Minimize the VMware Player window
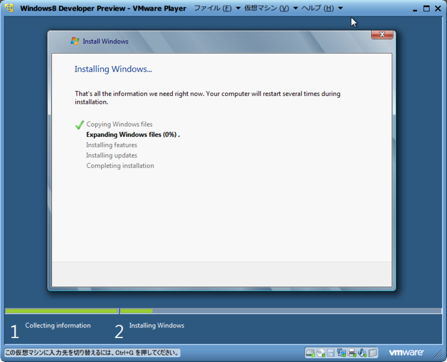This screenshot has width=447, height=362. point(415,9)
